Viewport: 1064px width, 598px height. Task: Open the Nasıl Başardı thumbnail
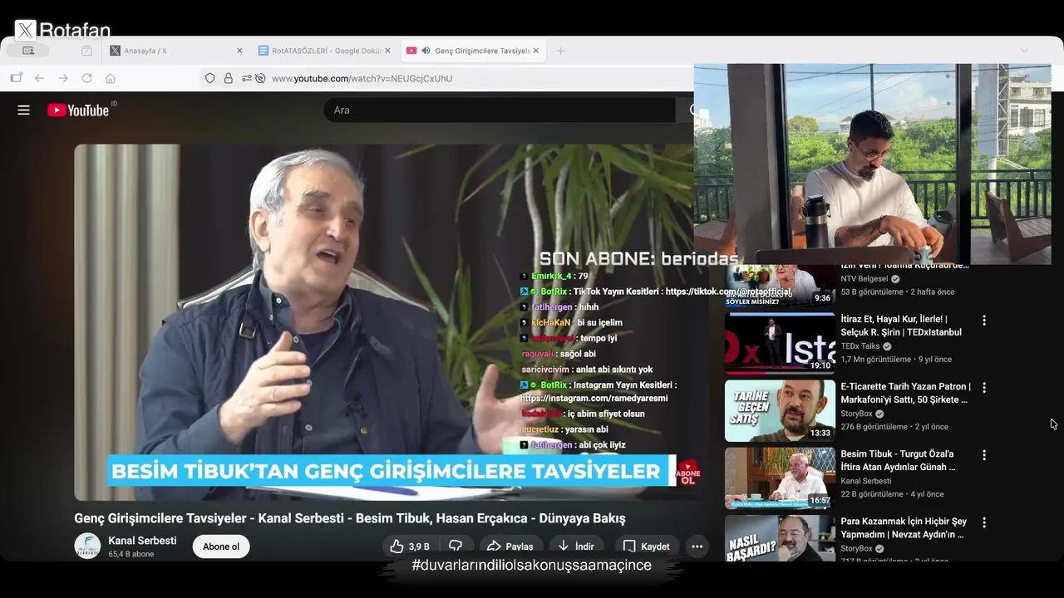780,538
